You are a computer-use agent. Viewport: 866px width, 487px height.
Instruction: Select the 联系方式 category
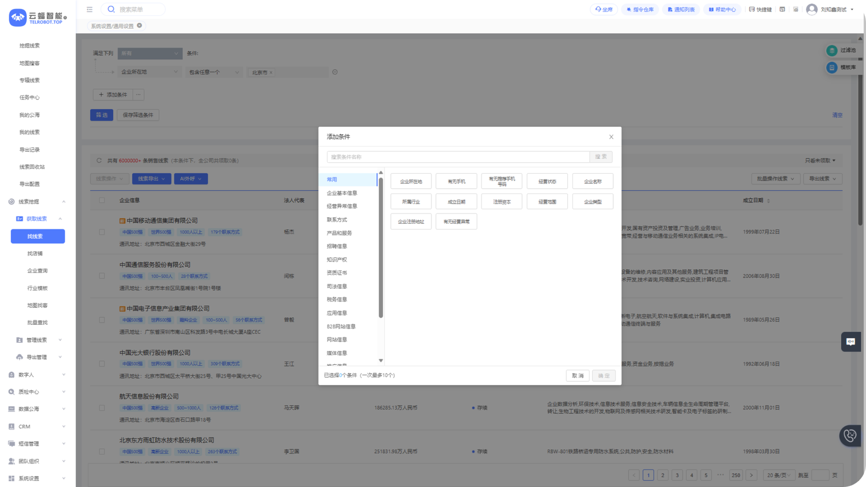point(348,219)
